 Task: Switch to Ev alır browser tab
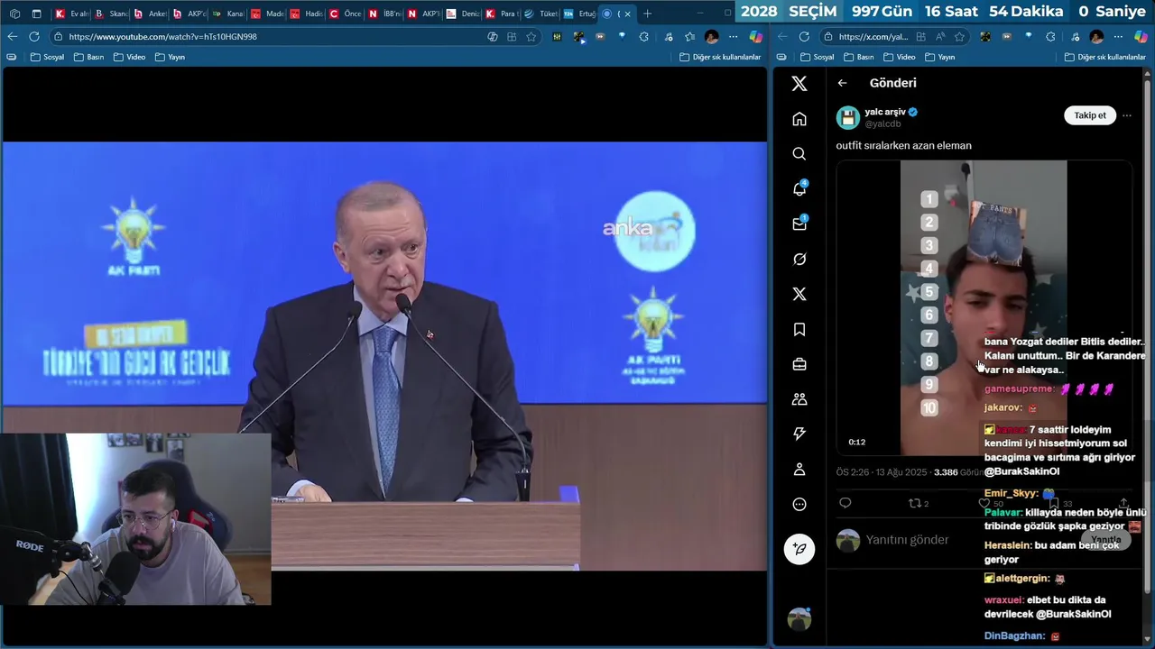(71, 14)
